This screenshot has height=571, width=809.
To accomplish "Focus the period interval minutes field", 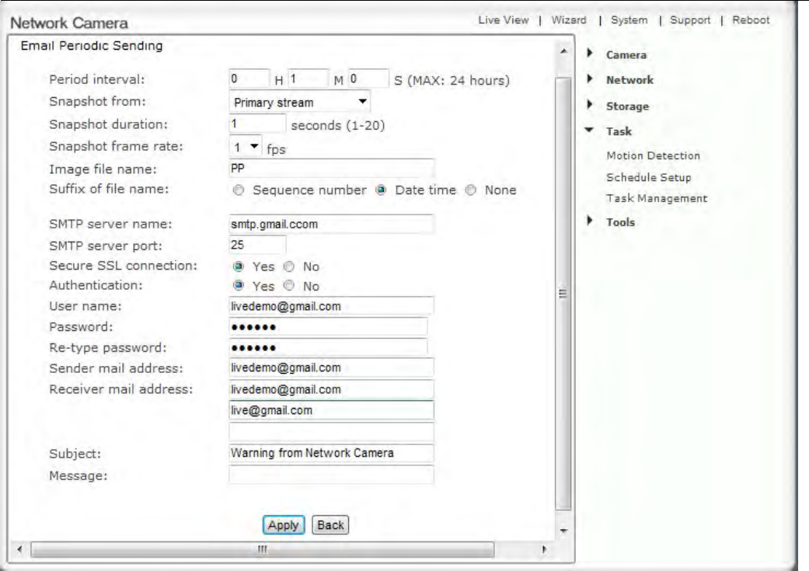I will pos(308,79).
